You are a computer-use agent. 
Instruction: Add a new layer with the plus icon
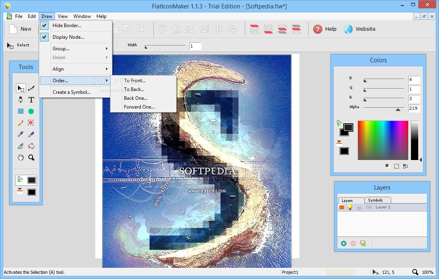coord(344,243)
